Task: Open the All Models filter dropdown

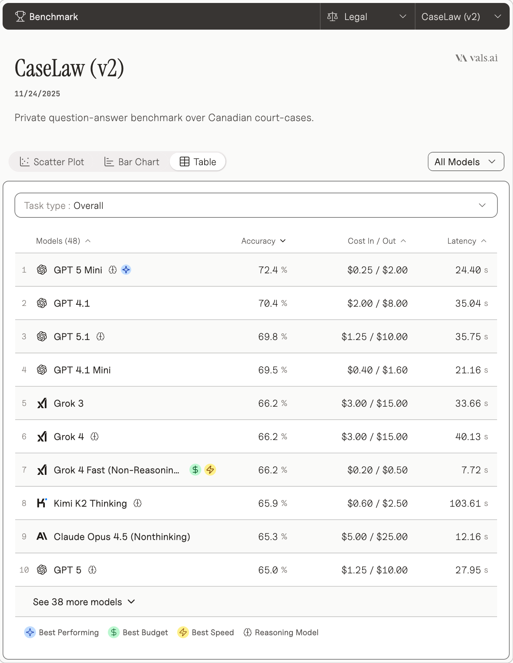Action: tap(466, 162)
